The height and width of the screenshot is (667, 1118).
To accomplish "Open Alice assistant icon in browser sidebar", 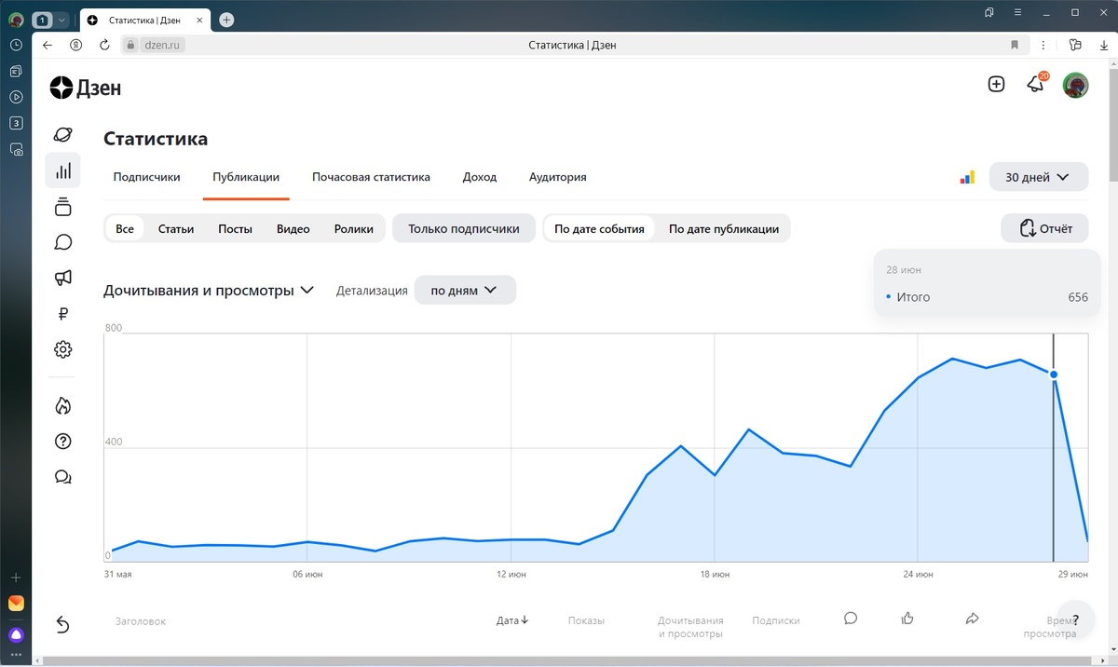I will click(x=16, y=634).
